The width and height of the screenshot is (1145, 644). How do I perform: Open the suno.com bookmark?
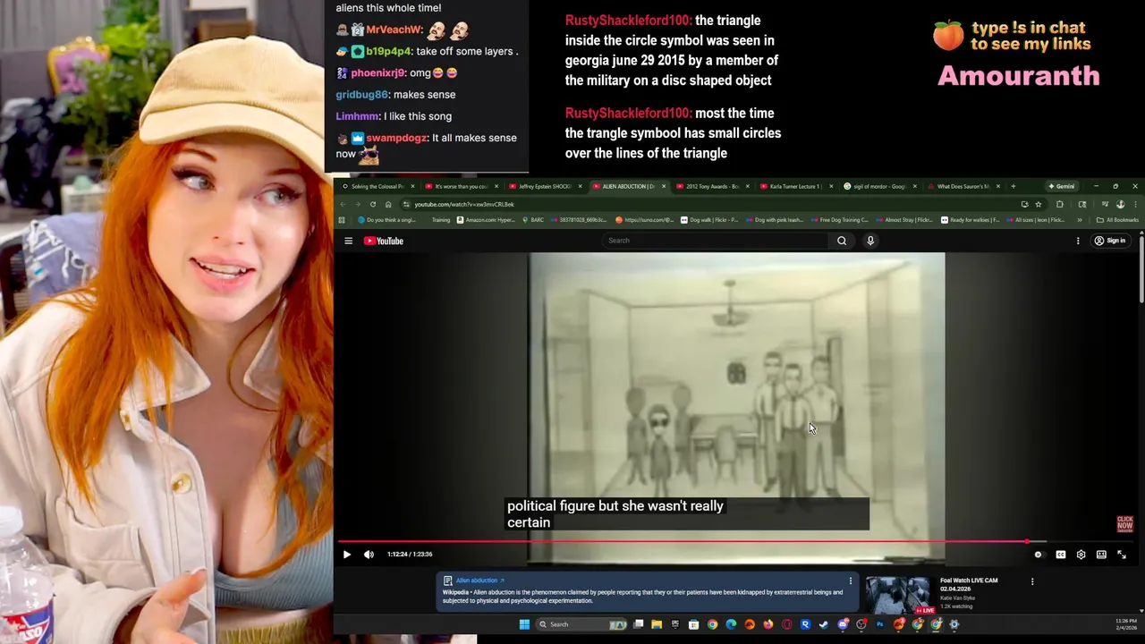click(x=643, y=220)
